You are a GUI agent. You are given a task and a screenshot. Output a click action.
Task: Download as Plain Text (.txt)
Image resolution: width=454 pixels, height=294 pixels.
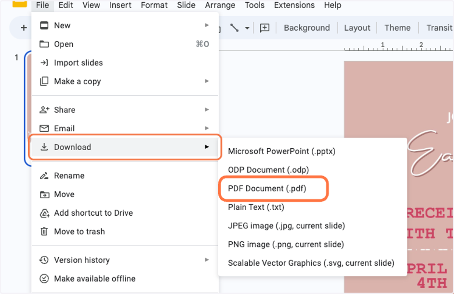pos(313,207)
